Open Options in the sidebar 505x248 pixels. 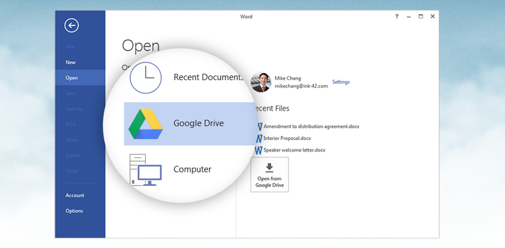[x=74, y=211]
